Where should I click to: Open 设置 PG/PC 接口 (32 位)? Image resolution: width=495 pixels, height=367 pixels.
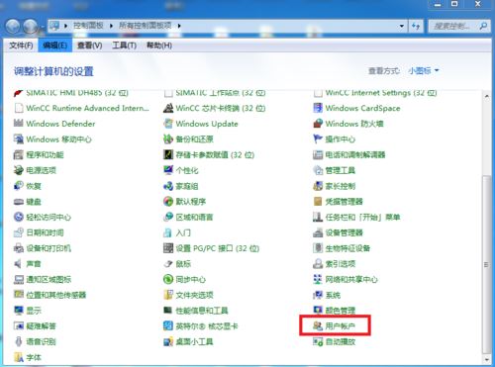[212, 248]
